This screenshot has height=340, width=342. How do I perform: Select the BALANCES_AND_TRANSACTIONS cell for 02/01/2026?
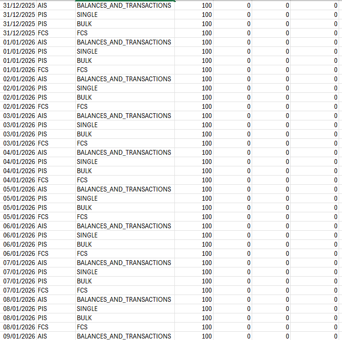124,79
